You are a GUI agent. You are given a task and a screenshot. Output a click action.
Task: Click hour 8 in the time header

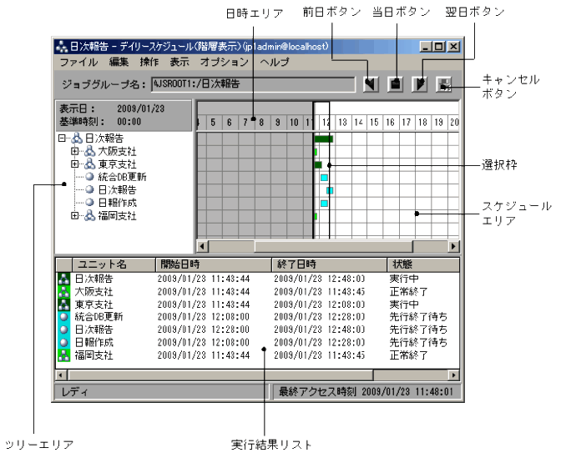261,123
